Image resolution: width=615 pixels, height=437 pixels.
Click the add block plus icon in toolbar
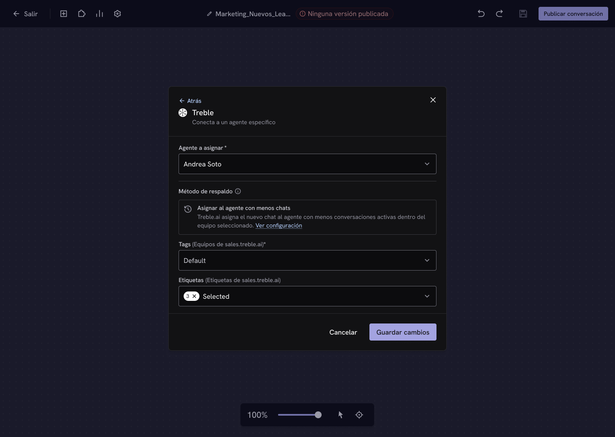point(64,14)
